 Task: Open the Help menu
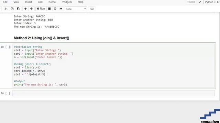(80, 2)
